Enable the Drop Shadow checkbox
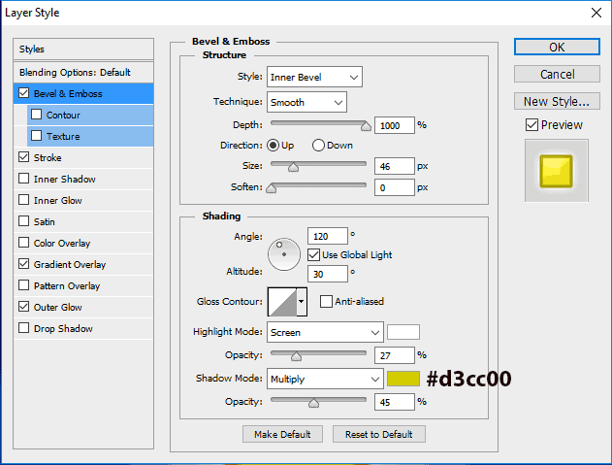This screenshot has height=465, width=612. 24,329
